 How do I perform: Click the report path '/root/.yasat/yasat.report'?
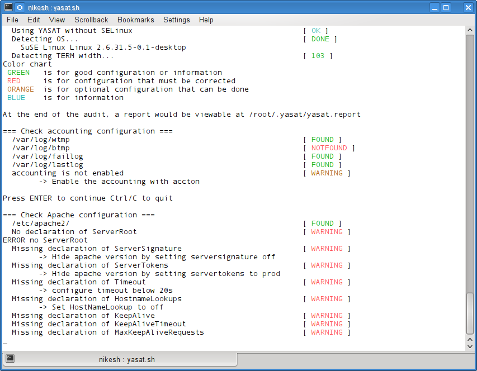305,115
